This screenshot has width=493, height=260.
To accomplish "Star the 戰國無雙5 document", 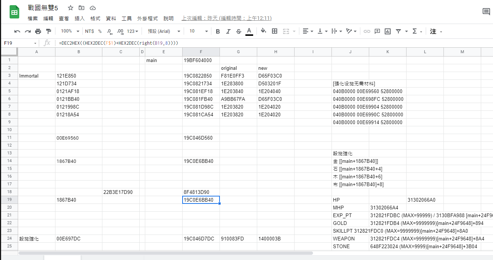I will click(x=71, y=8).
